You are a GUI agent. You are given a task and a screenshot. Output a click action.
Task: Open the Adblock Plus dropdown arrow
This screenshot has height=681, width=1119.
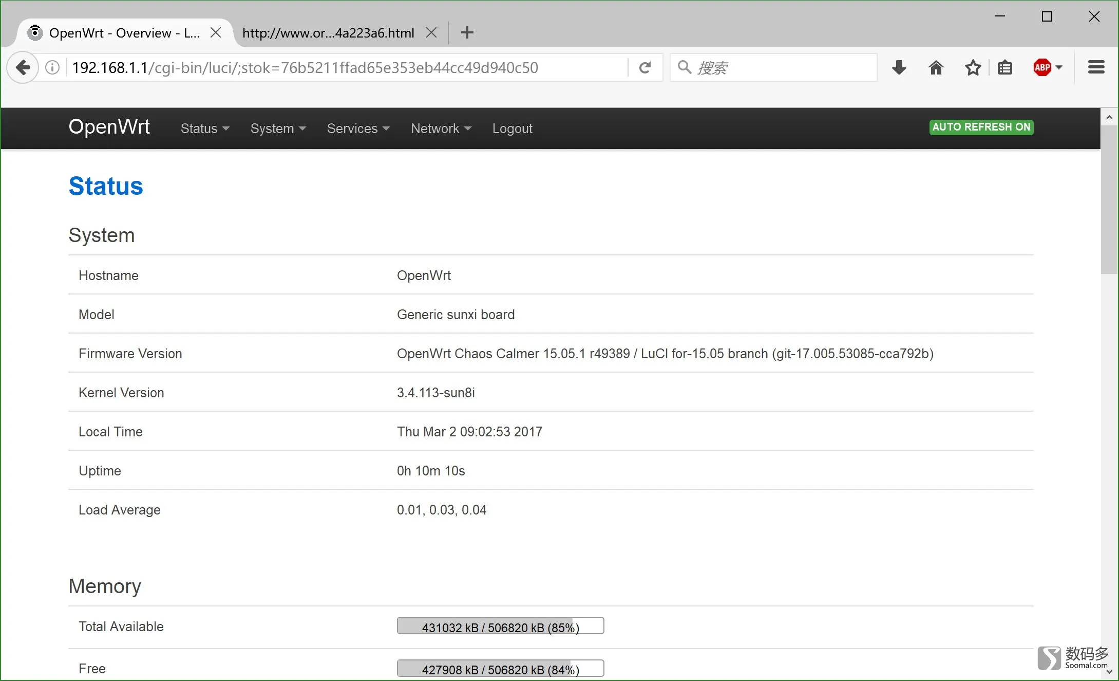(1059, 67)
